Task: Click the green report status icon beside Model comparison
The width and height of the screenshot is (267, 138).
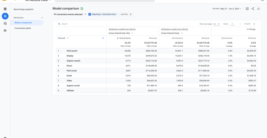Action: pos(82,8)
